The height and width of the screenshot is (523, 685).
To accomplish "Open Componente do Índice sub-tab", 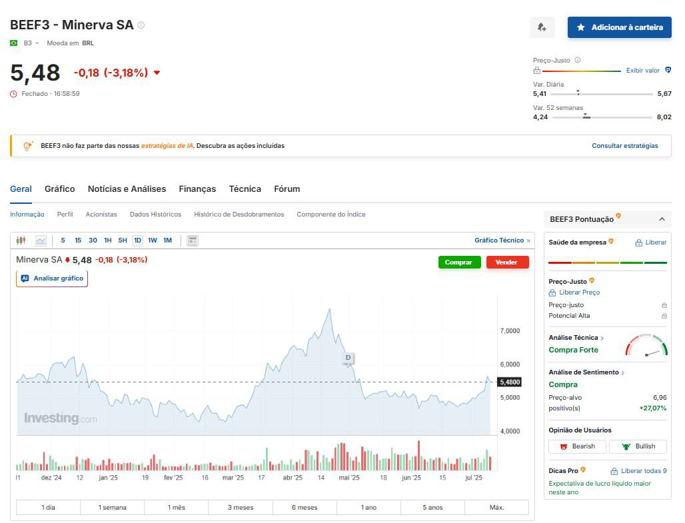I will click(331, 214).
